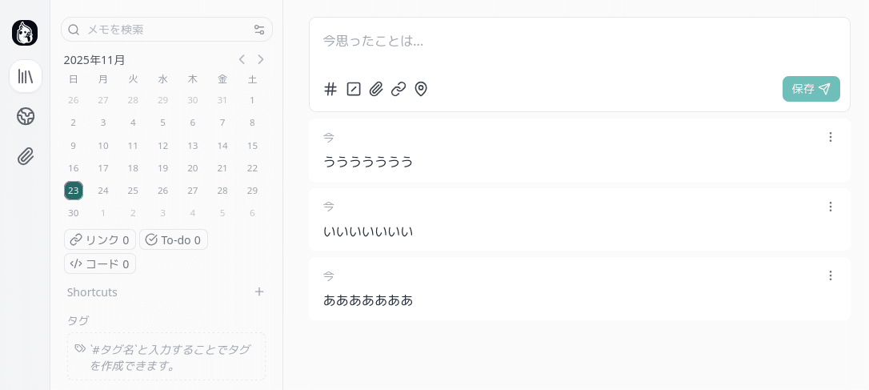Open the attachments paperclip sidebar icon

(26, 156)
